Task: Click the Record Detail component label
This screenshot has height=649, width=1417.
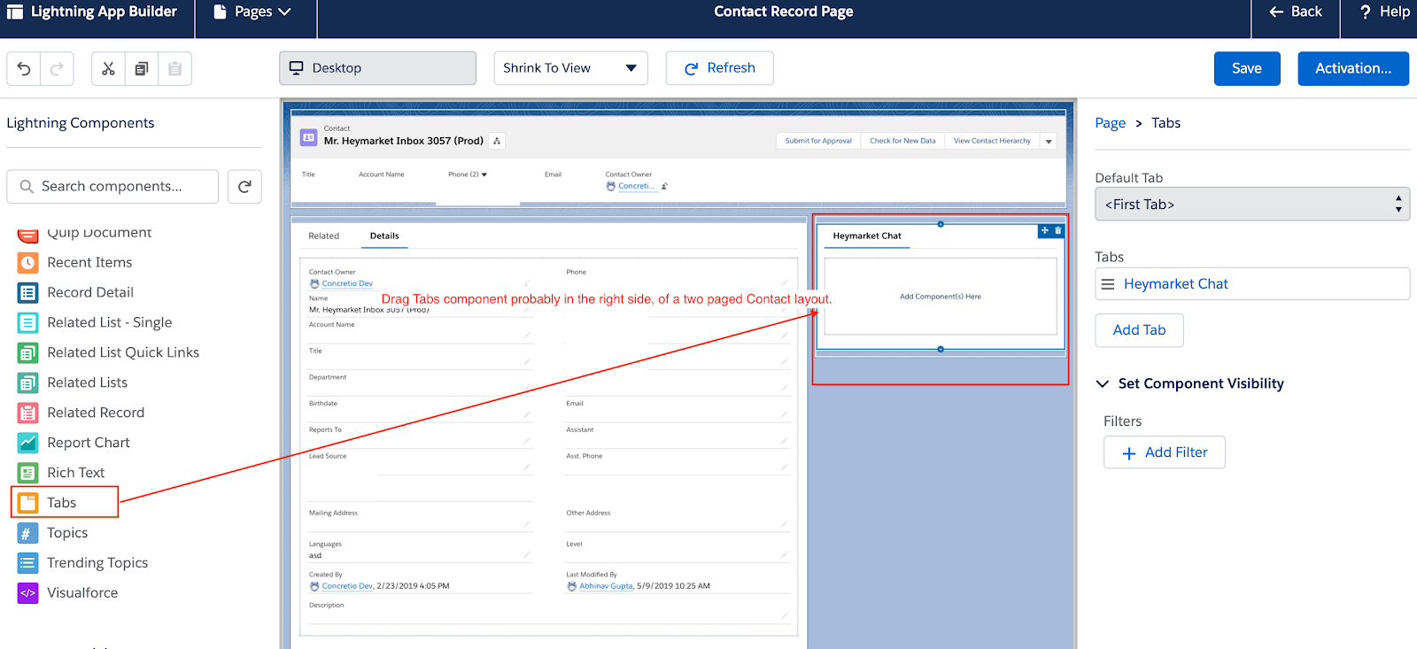Action: 90,293
